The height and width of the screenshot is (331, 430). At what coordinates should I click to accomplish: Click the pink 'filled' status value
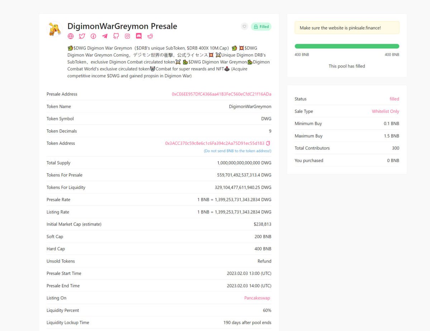coord(395,99)
